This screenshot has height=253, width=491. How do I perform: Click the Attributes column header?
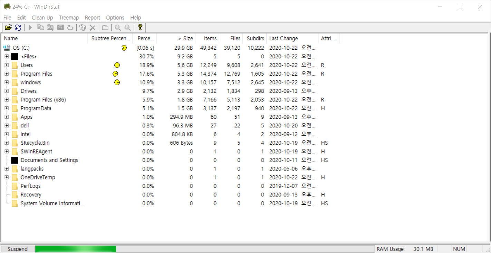pos(329,39)
